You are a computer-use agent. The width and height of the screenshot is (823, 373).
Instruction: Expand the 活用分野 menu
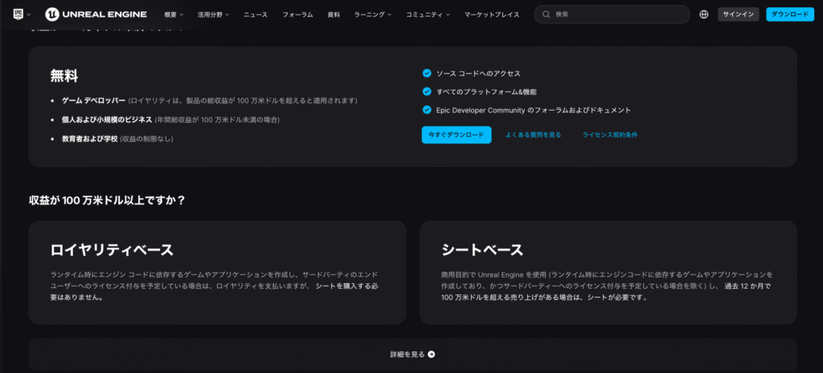point(213,14)
